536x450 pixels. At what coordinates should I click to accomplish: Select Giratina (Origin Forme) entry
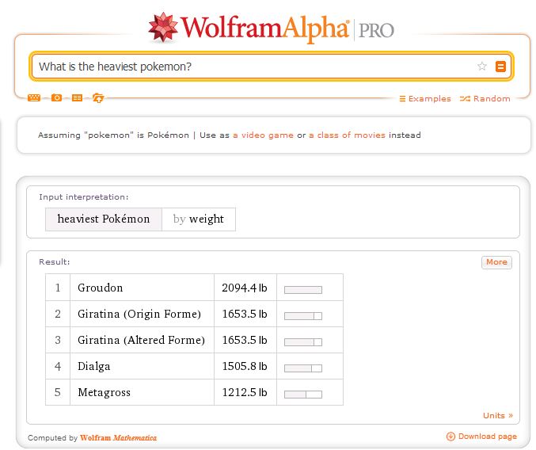[x=139, y=314]
